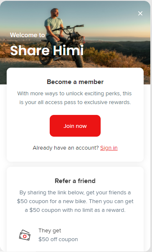Click the 'no limit as a reward' line
The image size is (152, 252).
pyautogui.click(x=75, y=210)
